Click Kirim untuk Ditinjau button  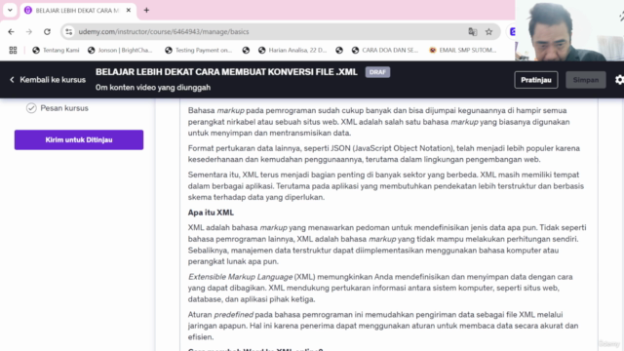[x=79, y=139]
